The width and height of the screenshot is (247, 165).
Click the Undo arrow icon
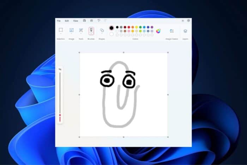[99, 20]
